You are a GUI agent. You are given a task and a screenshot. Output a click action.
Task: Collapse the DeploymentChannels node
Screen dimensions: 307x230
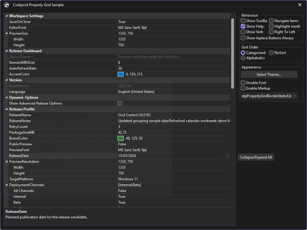tap(6, 185)
